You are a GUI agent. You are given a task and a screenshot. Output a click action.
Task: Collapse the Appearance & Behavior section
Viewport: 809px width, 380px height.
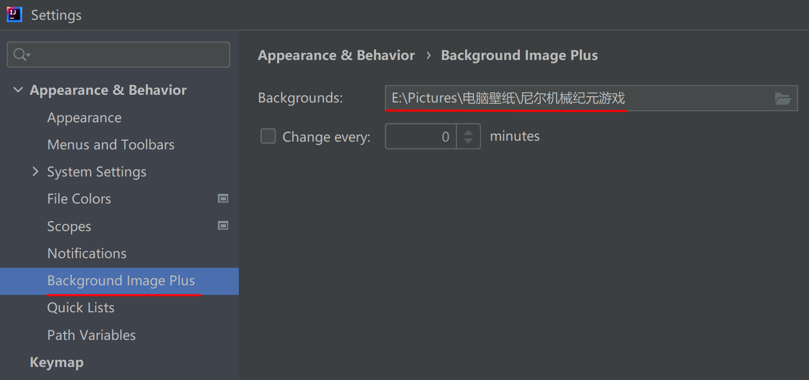18,89
